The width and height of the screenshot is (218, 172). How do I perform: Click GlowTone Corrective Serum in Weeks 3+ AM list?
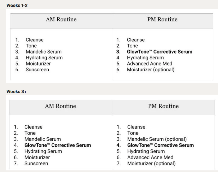[x=58, y=145]
